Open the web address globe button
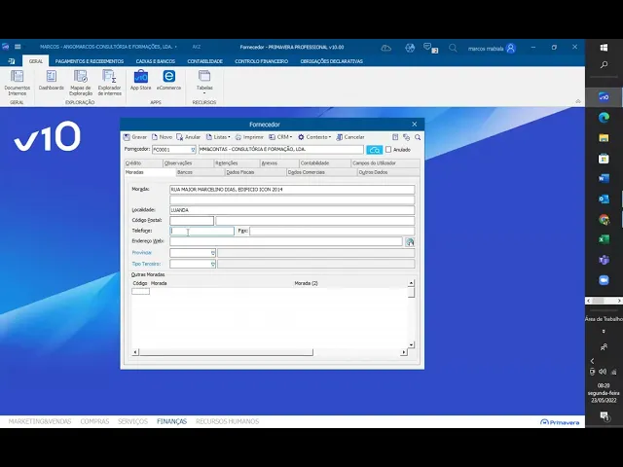Viewport: 623px width, 467px height. pos(409,242)
